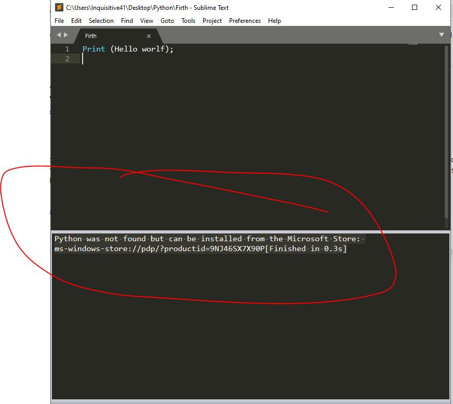Open the File menu
Screen dimensions: 453x404
[x=59, y=21]
